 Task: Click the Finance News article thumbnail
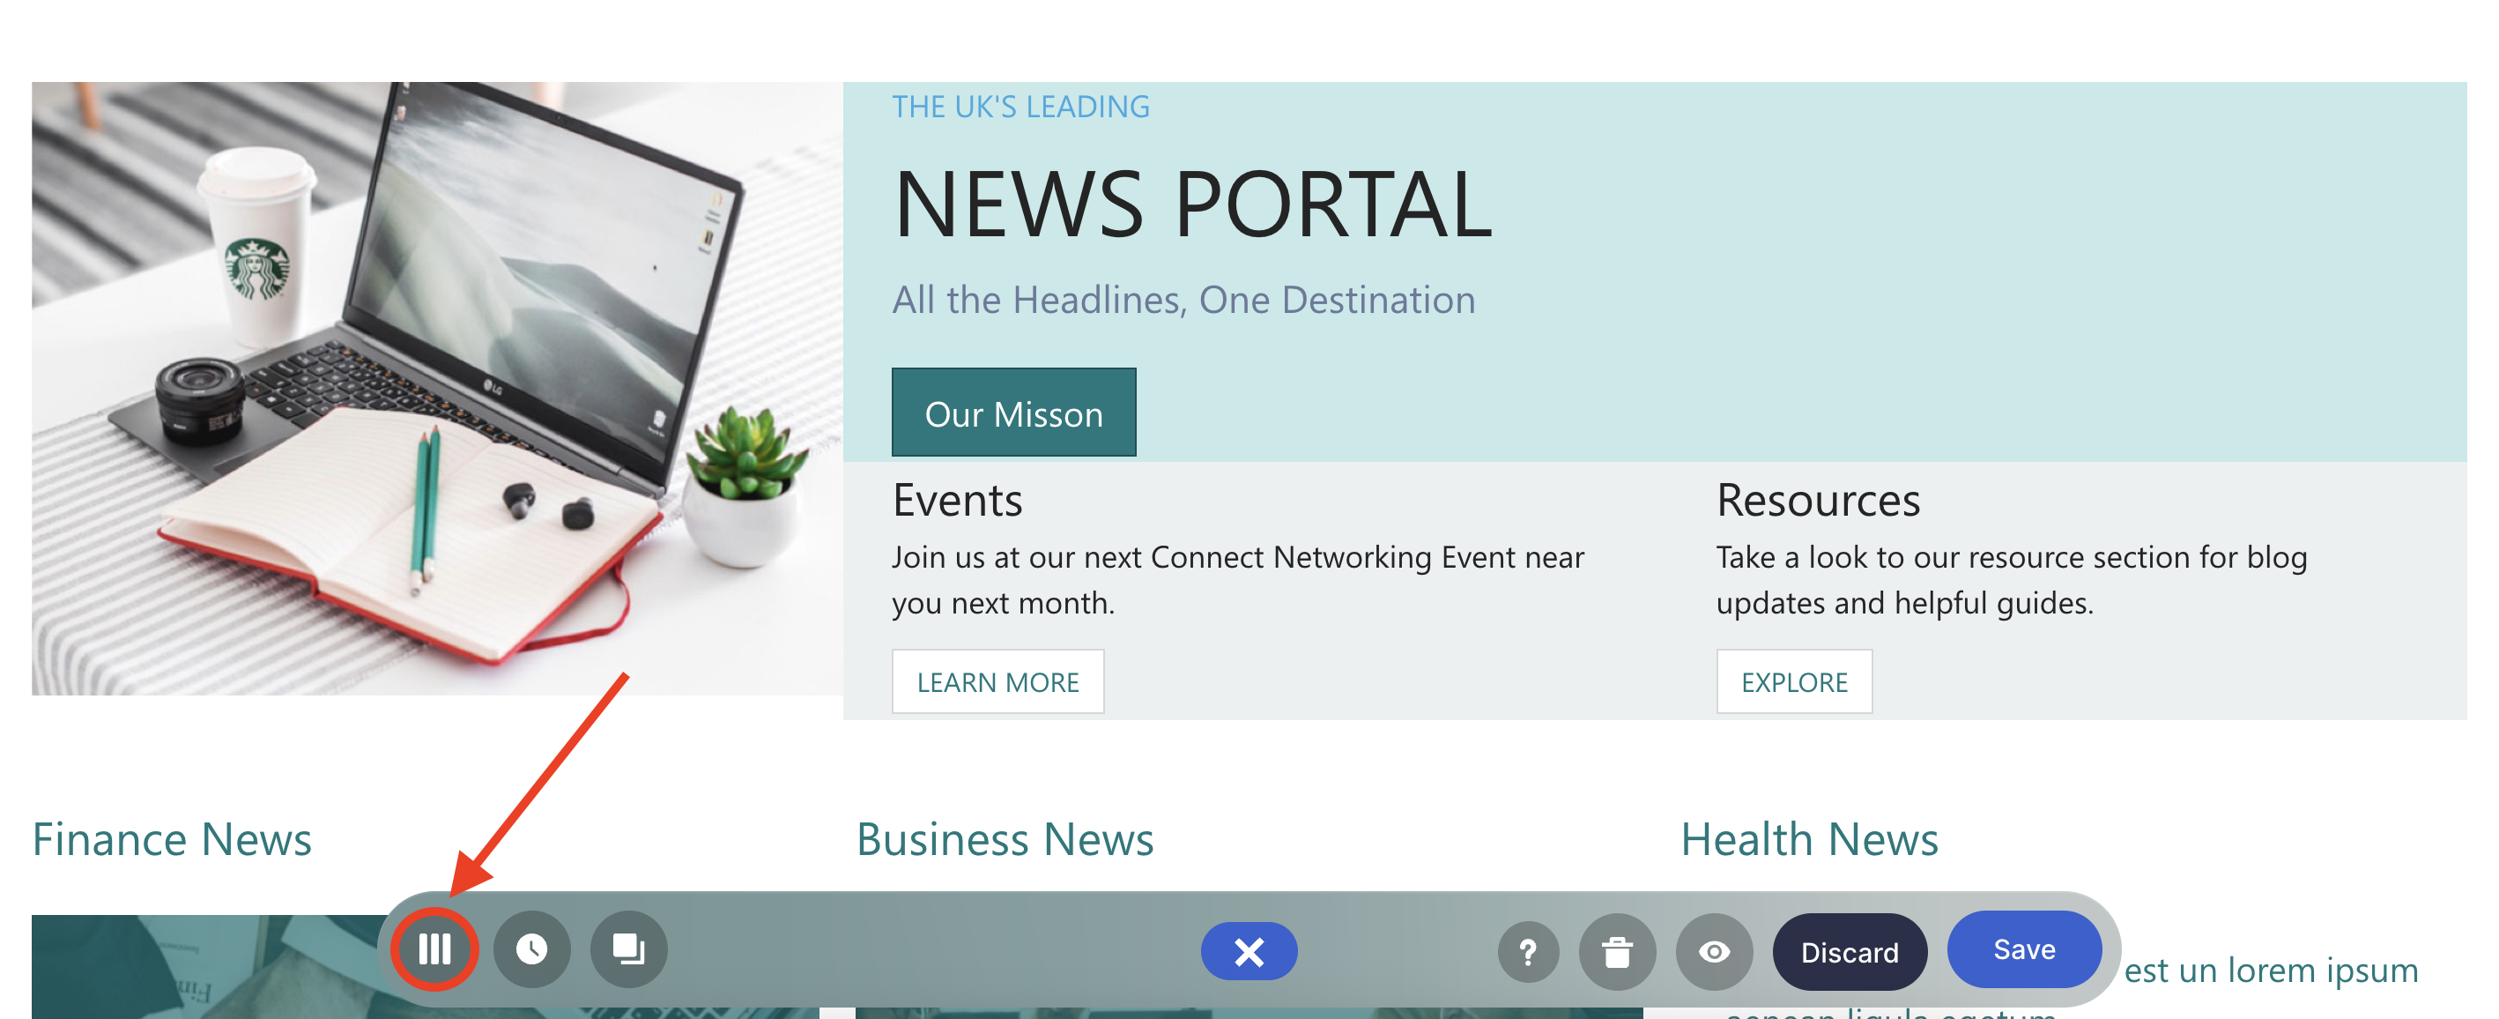[x=194, y=971]
